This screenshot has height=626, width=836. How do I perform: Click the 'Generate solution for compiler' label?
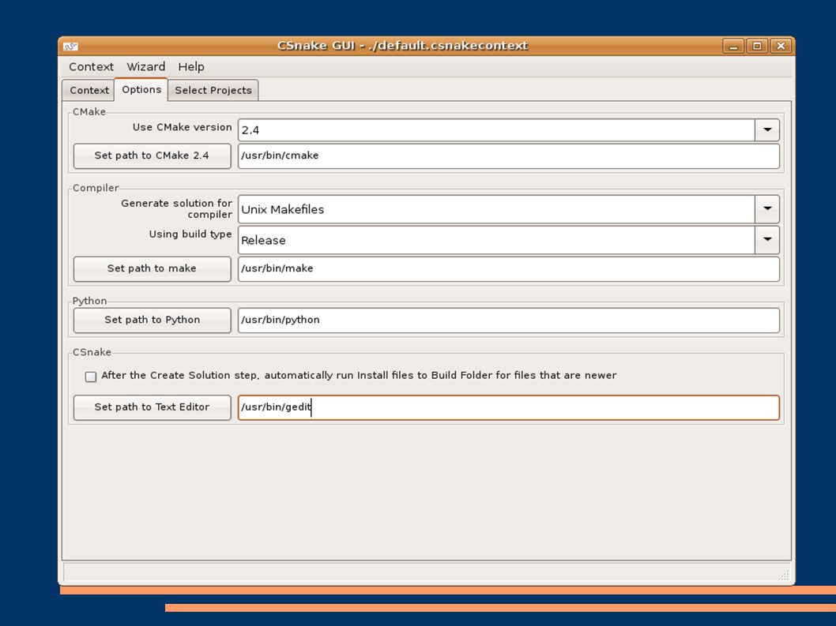(x=176, y=209)
